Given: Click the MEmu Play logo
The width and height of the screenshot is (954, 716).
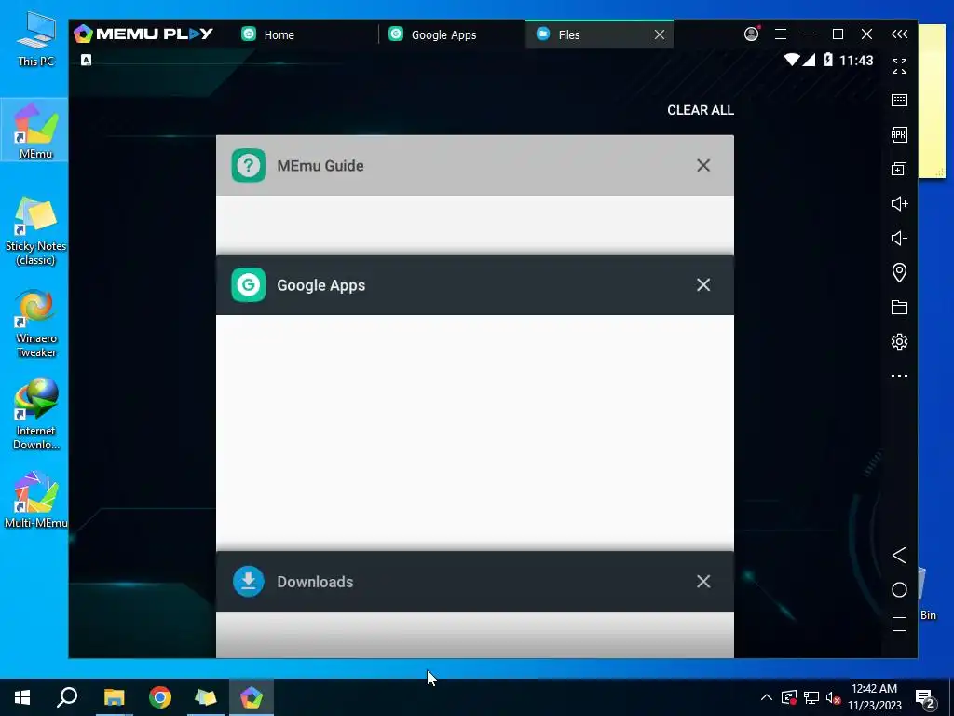Looking at the screenshot, I should 143,34.
